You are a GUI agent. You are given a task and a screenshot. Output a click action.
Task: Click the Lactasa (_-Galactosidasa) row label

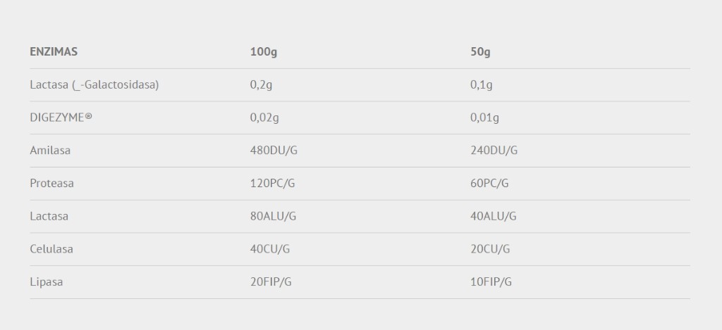click(x=94, y=85)
